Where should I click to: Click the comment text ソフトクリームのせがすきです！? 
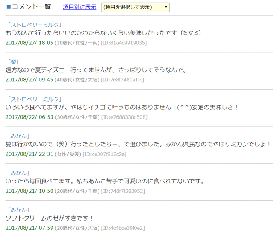point(49,218)
